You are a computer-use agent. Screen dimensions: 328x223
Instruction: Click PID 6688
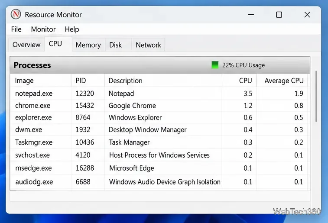click(x=83, y=182)
